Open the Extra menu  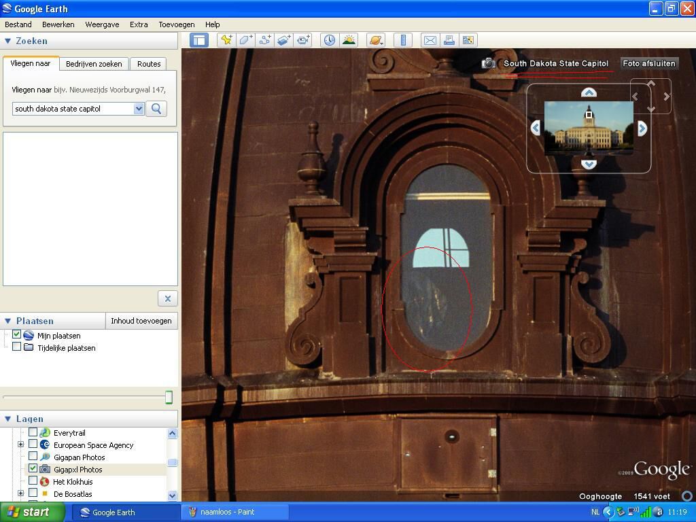(x=139, y=24)
